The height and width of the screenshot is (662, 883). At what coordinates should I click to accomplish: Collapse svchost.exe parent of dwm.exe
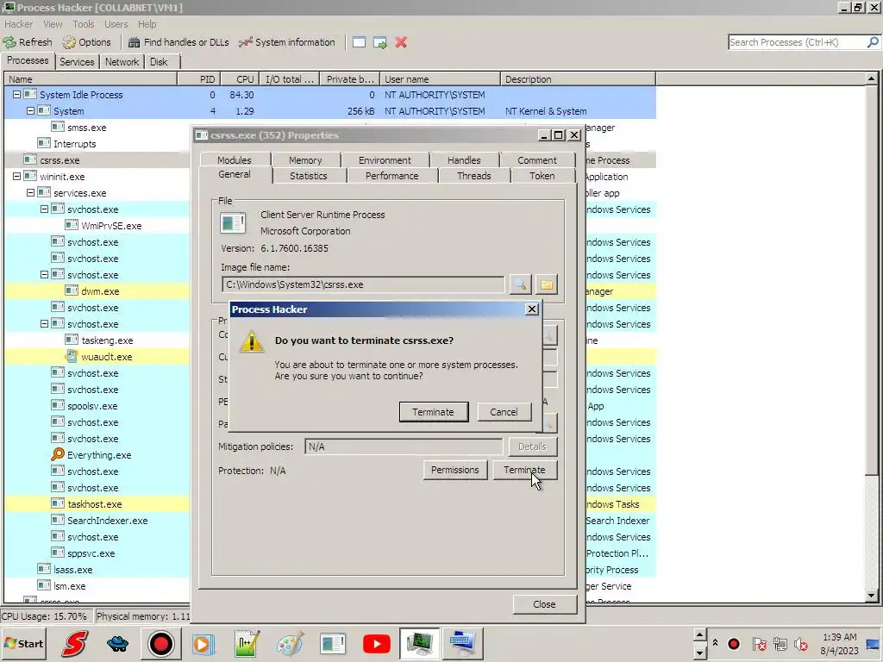click(x=44, y=275)
